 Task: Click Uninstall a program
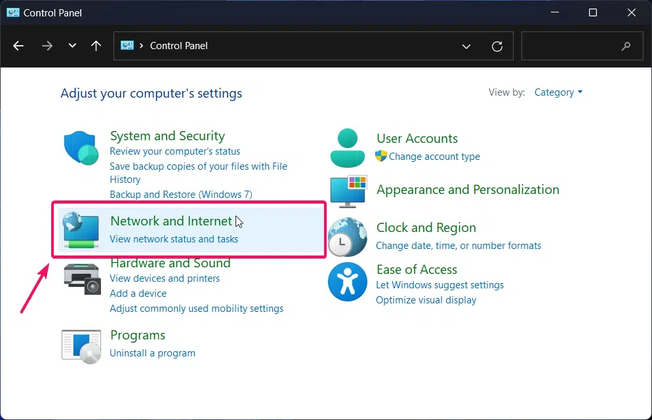point(152,353)
